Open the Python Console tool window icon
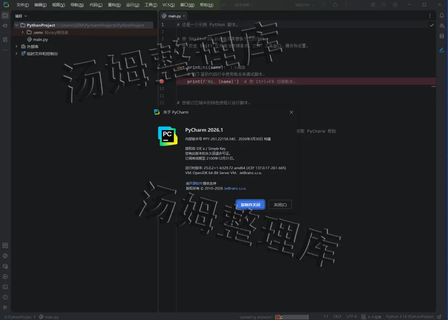Image resolution: width=448 pixels, height=320 pixels. click(x=5, y=256)
